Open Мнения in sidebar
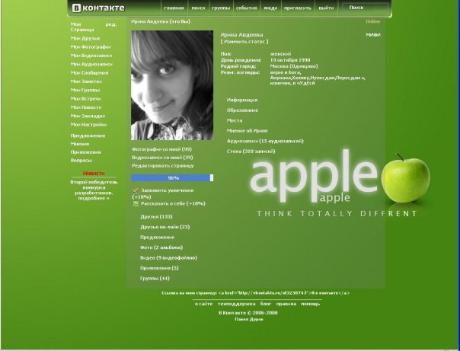 pyautogui.click(x=80, y=144)
